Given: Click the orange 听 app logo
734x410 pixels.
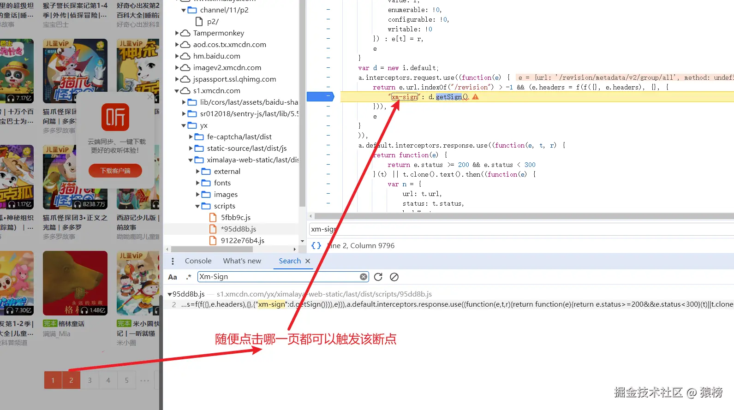Looking at the screenshot, I should point(115,117).
